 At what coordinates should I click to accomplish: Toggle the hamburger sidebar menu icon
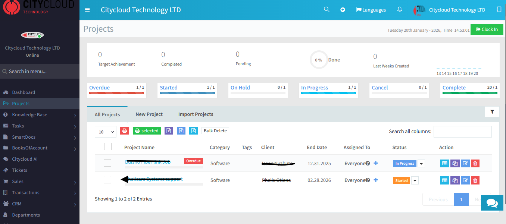[87, 10]
